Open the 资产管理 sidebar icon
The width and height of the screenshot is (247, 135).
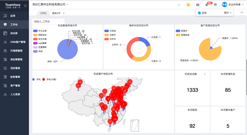5,86
